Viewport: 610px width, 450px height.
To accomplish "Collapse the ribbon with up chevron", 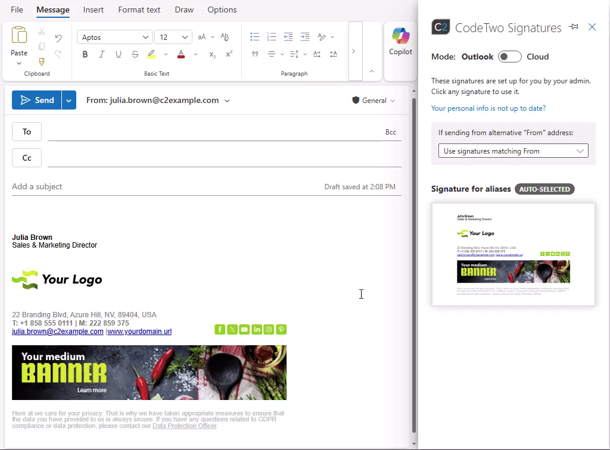I will (372, 71).
